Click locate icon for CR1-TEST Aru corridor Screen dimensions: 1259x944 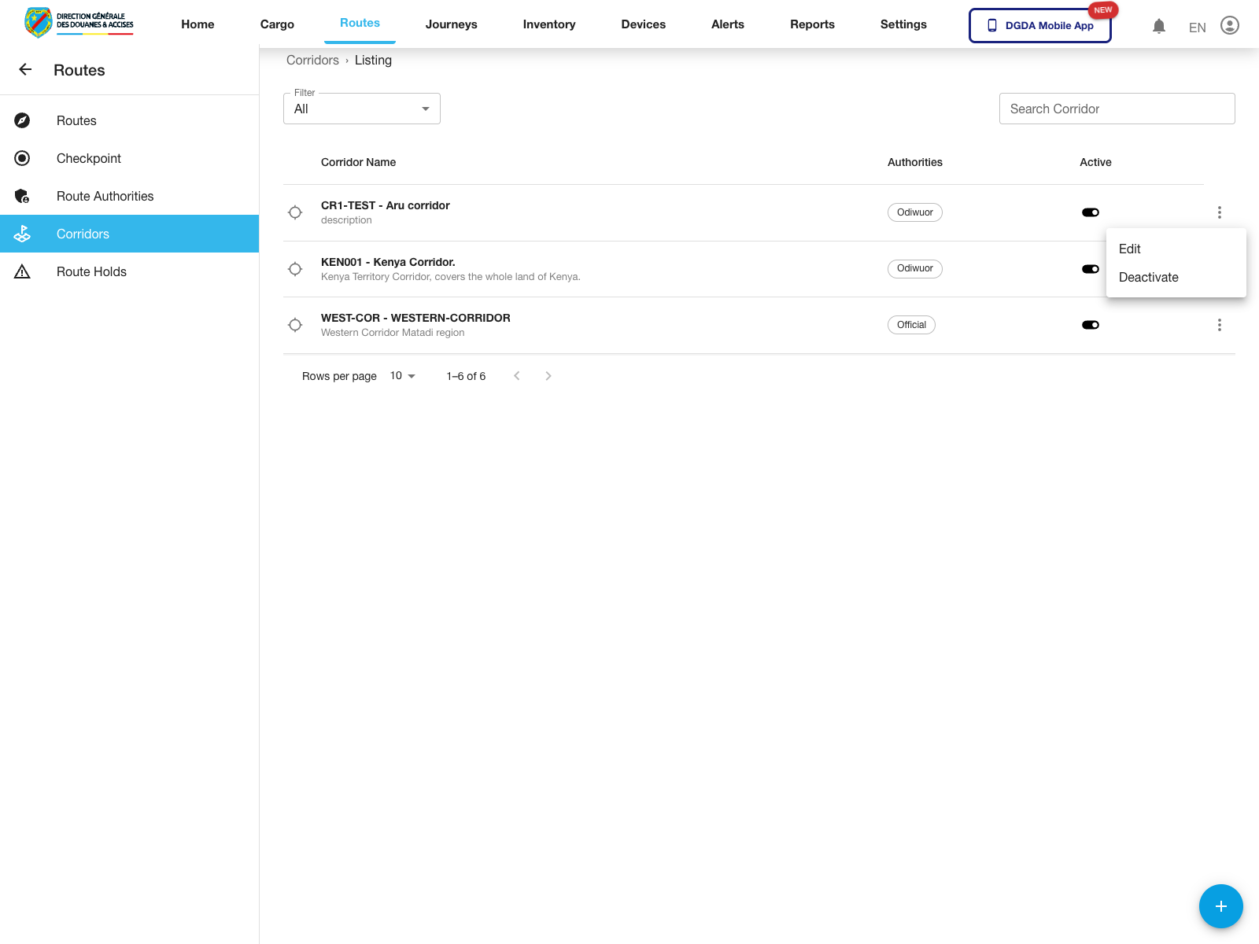pos(295,212)
